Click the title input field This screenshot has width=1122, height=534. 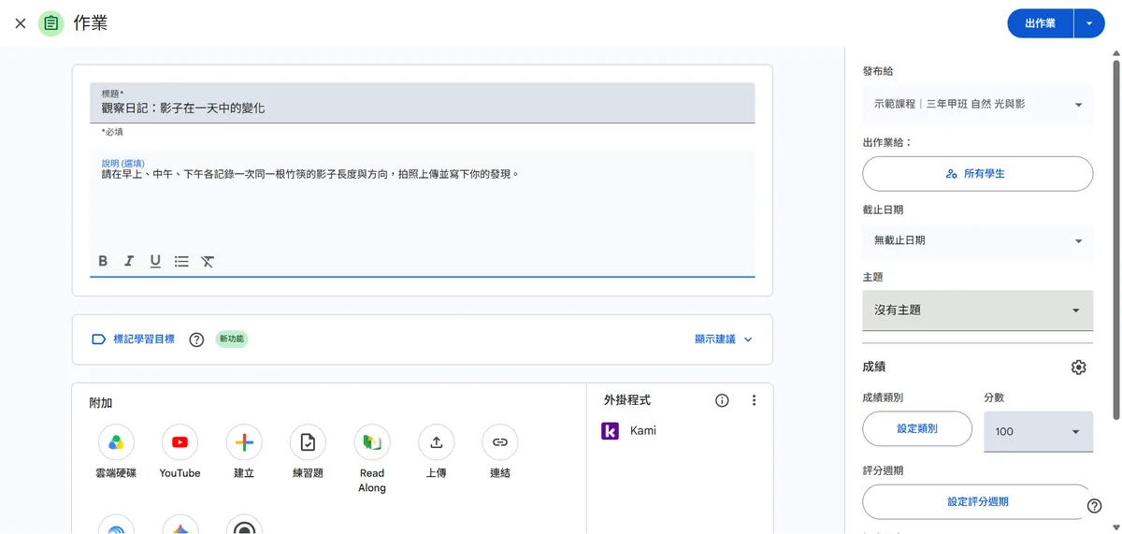422,103
